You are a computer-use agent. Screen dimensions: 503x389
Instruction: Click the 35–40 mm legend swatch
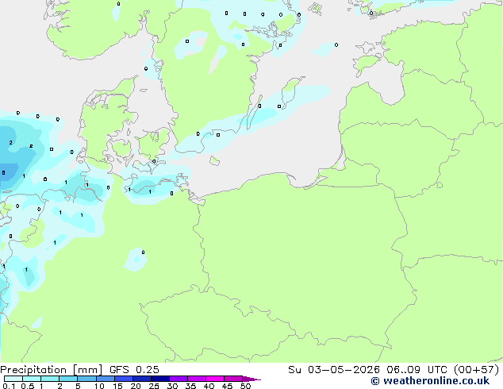196,379
